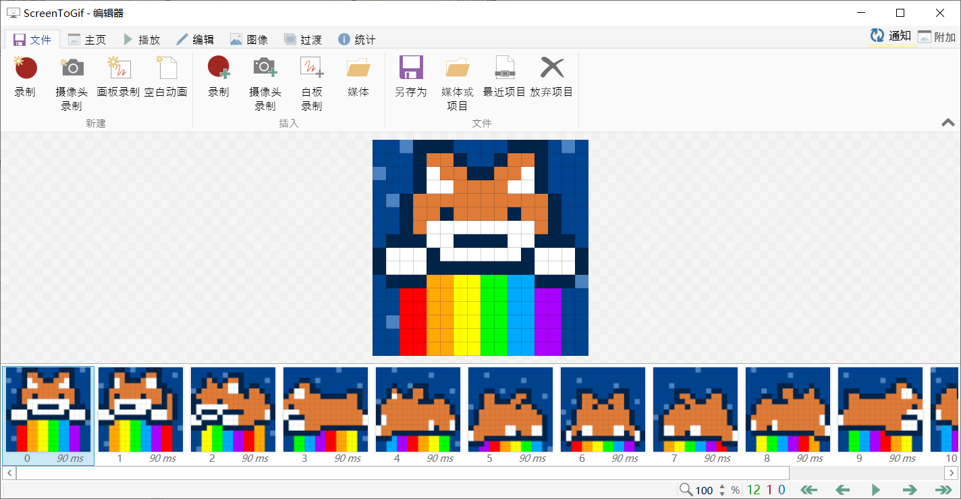
Task: Select frame 0 thumbnail
Action: pos(48,415)
